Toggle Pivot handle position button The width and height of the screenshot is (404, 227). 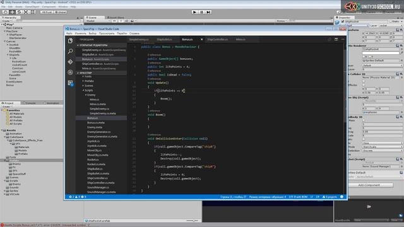46,12
